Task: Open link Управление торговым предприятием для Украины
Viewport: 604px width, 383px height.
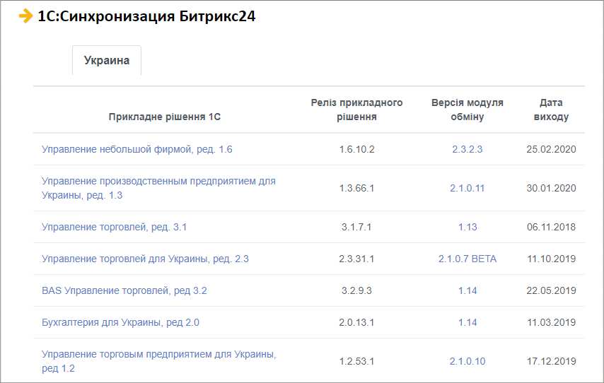Action: [158, 361]
